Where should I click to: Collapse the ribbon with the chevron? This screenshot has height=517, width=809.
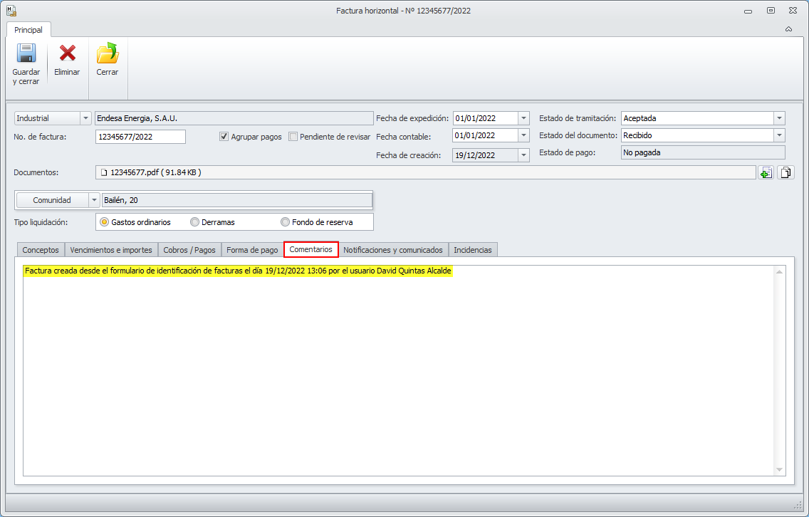788,29
